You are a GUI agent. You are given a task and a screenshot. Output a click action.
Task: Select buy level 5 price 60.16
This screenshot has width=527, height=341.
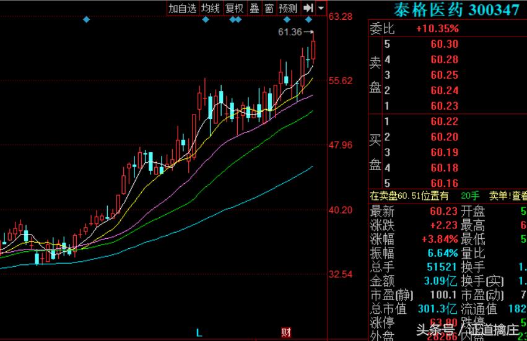click(444, 183)
